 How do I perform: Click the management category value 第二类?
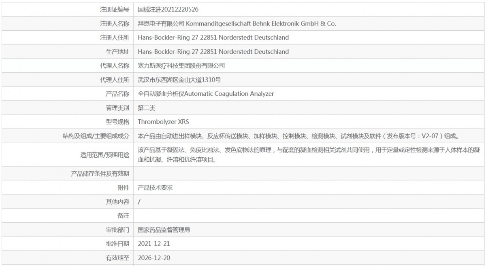point(147,108)
